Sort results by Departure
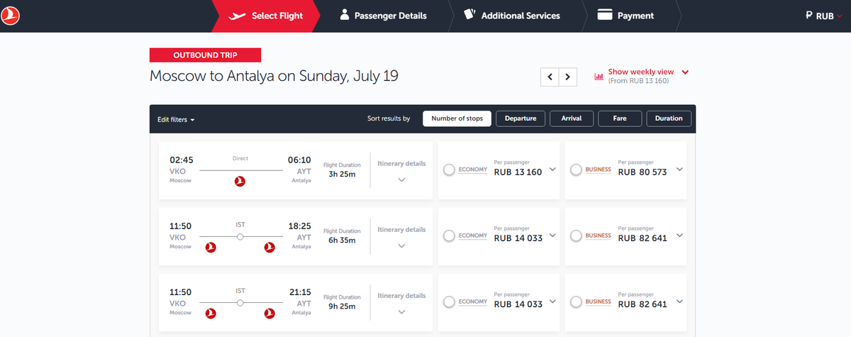This screenshot has width=851, height=337. pyautogui.click(x=521, y=118)
